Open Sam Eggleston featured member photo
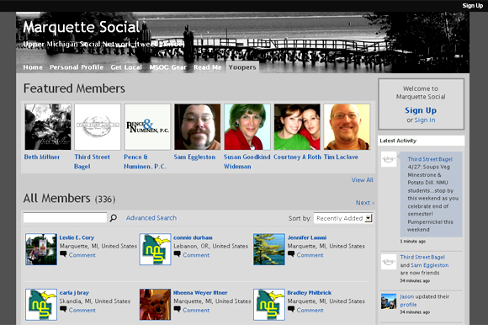Viewport: 488px width, 325px height. tap(198, 127)
